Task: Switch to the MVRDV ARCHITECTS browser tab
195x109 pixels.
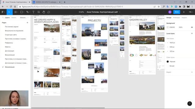Action: [46, 2]
